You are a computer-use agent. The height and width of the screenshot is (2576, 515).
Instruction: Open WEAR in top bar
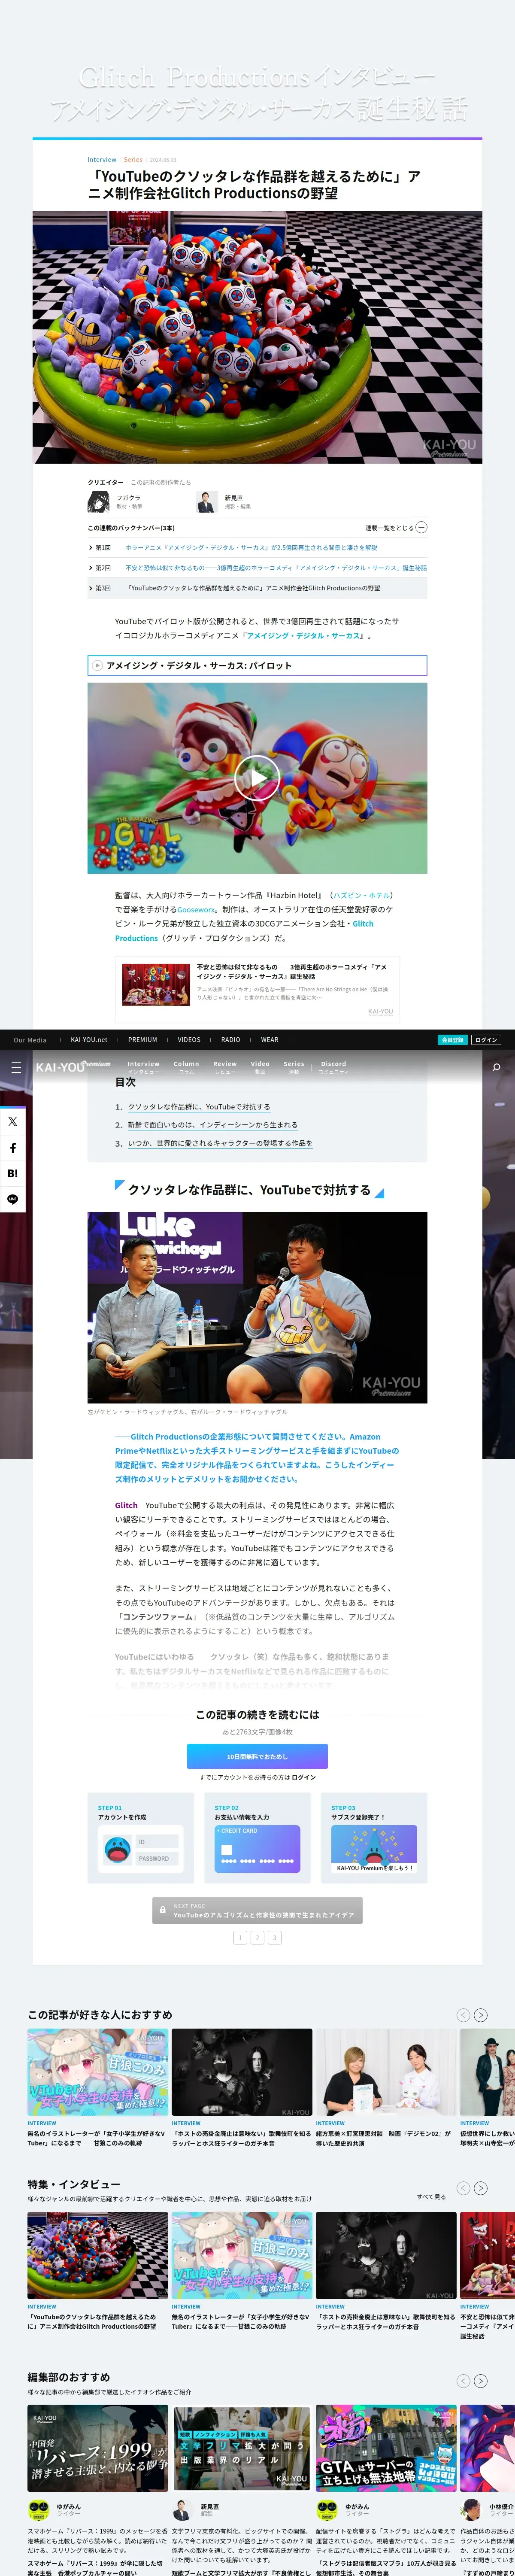[270, 1040]
